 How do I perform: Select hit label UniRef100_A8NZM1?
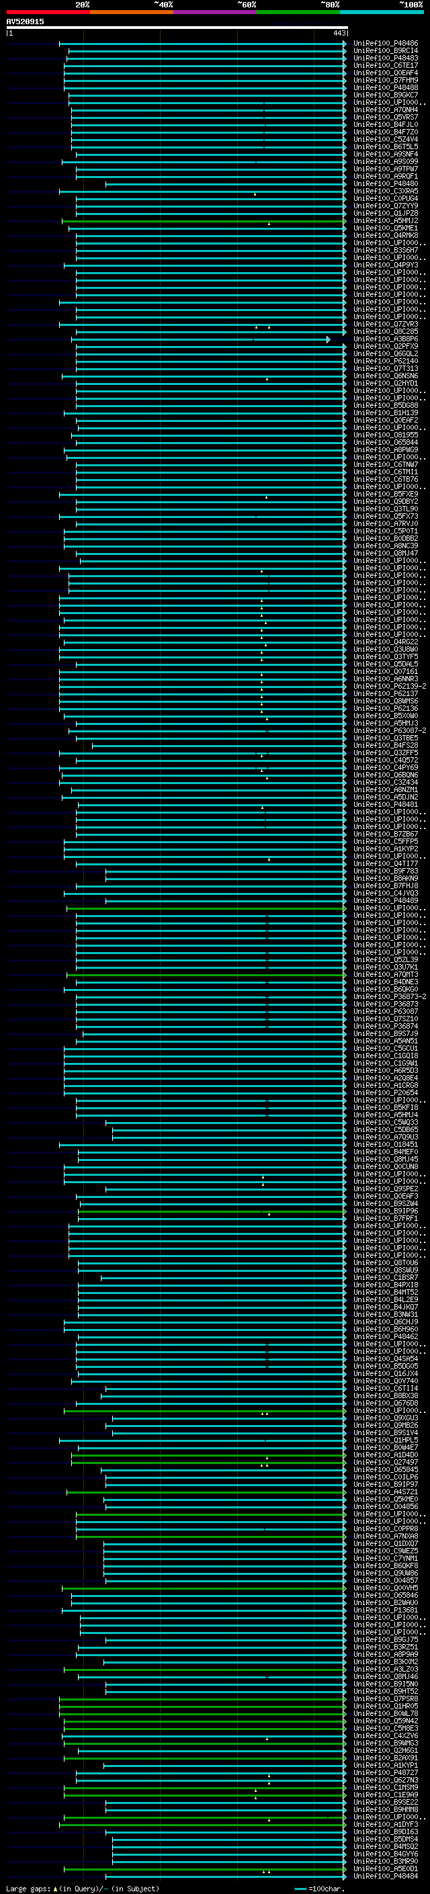tap(386, 789)
